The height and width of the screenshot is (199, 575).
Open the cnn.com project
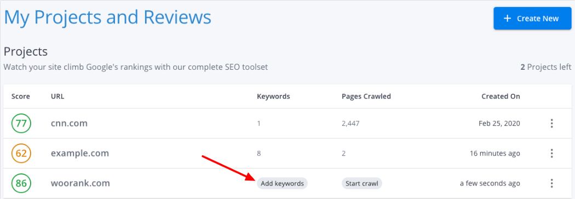click(70, 123)
